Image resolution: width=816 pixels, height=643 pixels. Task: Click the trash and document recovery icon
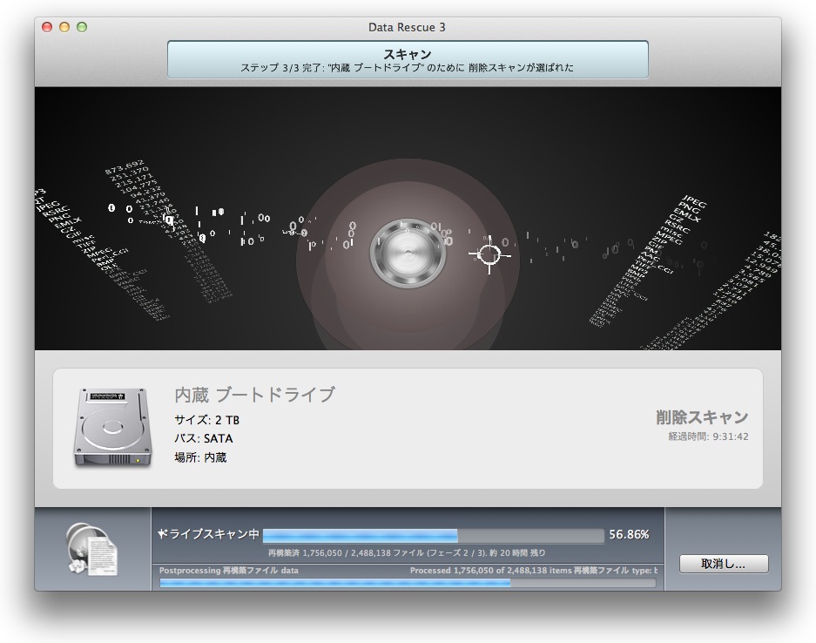[x=92, y=551]
